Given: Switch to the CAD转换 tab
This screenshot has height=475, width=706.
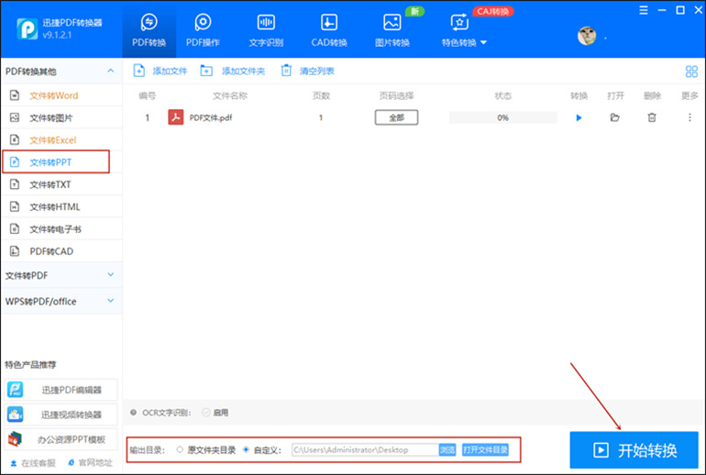Looking at the screenshot, I should pos(329,29).
